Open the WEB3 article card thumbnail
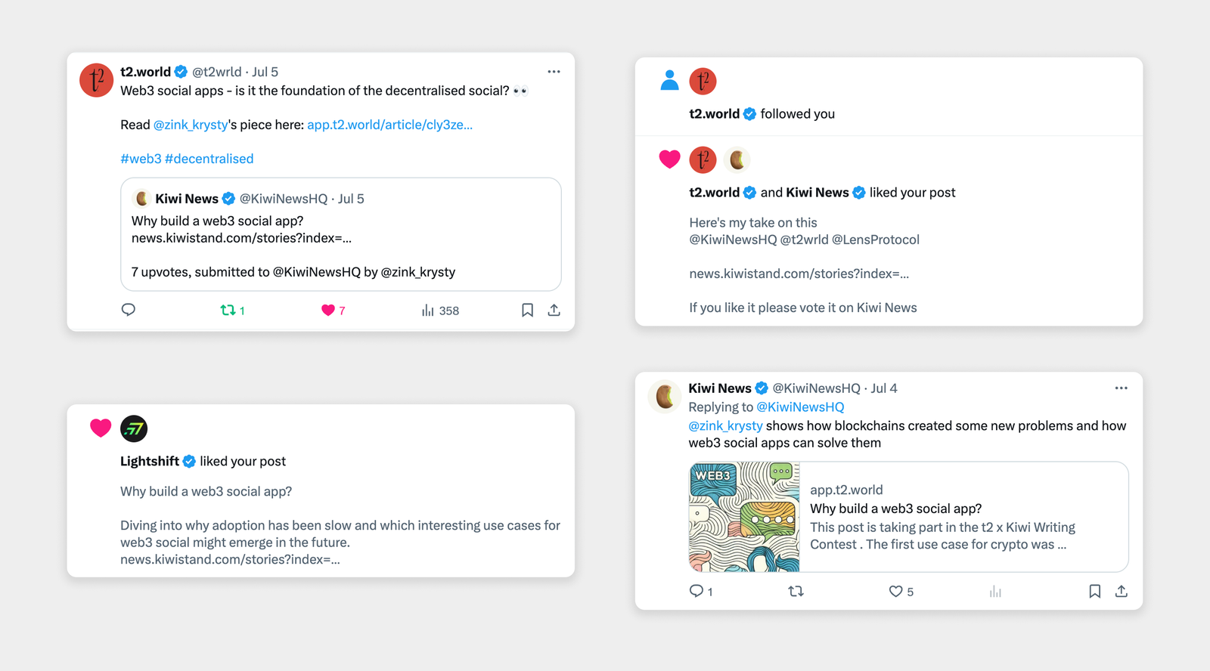 click(x=744, y=517)
